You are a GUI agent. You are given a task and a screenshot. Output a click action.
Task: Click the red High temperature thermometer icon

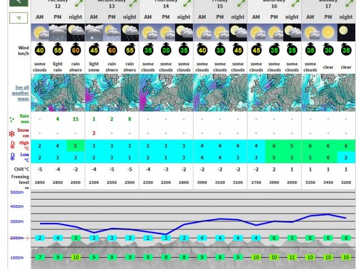pyautogui.click(x=12, y=145)
